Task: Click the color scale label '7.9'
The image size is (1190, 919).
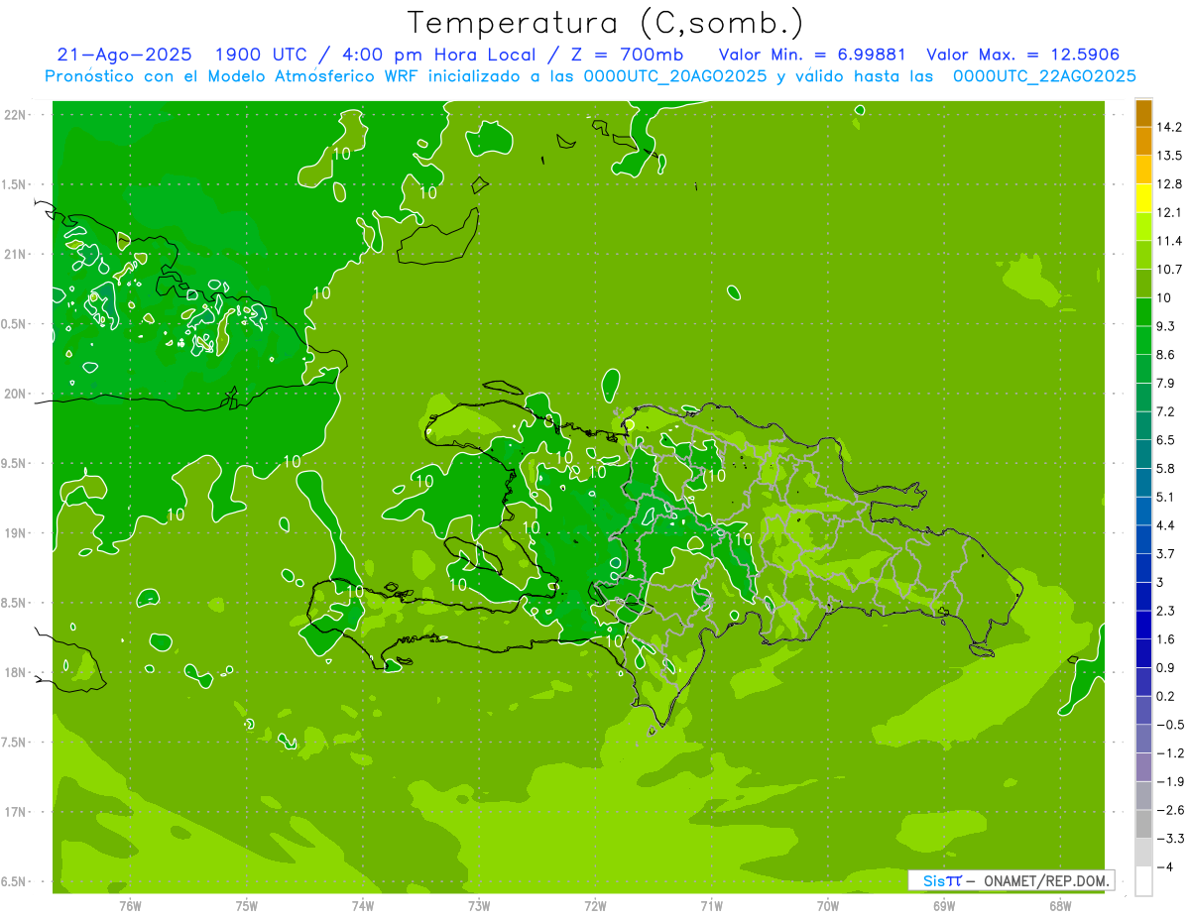Action: [x=1165, y=383]
